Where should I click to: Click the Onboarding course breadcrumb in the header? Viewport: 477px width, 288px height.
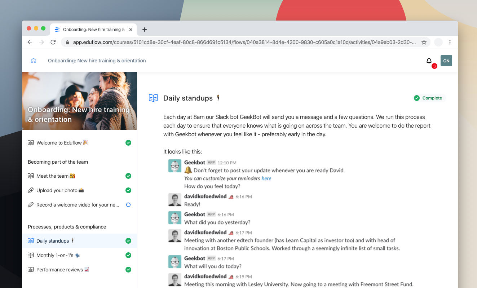point(97,61)
